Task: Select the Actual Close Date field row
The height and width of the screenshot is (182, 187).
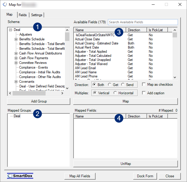Action: 123,39
